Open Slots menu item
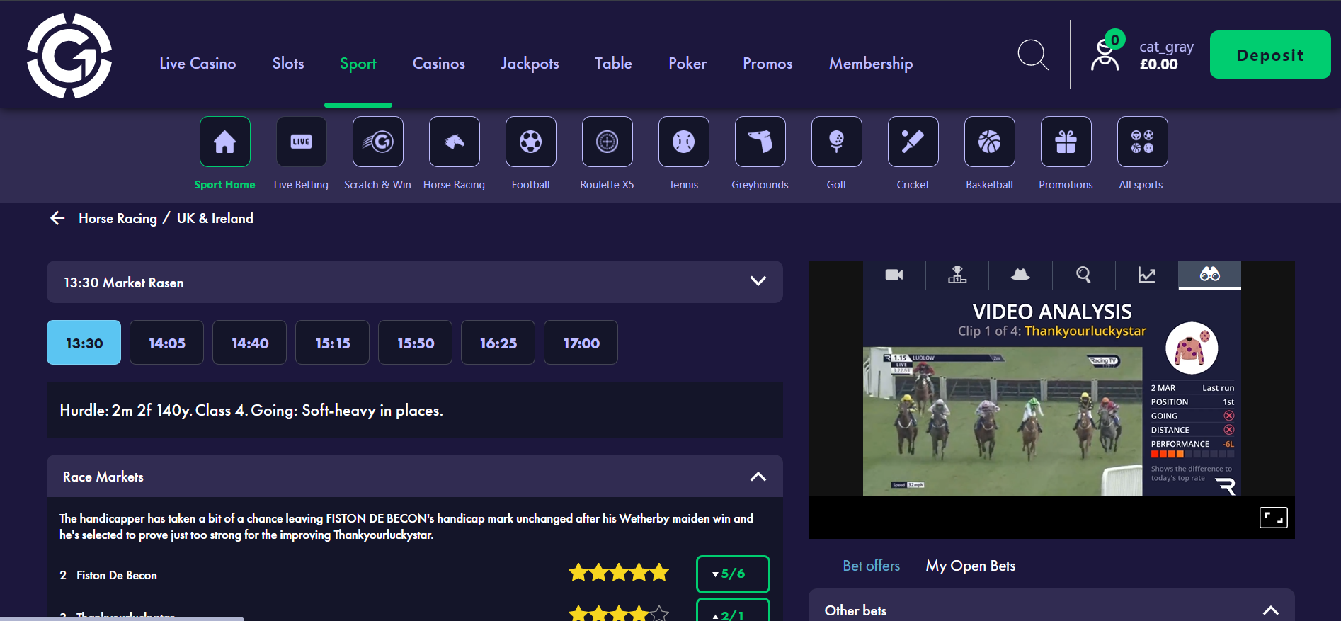This screenshot has width=1341, height=621. [x=288, y=64]
